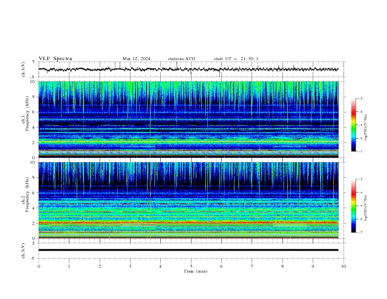This screenshot has height=299, width=387.
Task: Select the ch.2 "Frequency (kHz)" axis label
Action: point(27,193)
